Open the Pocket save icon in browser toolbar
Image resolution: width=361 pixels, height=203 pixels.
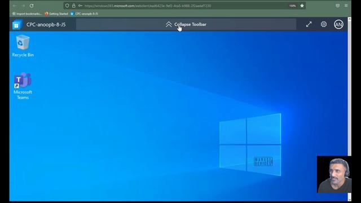[x=337, y=6]
